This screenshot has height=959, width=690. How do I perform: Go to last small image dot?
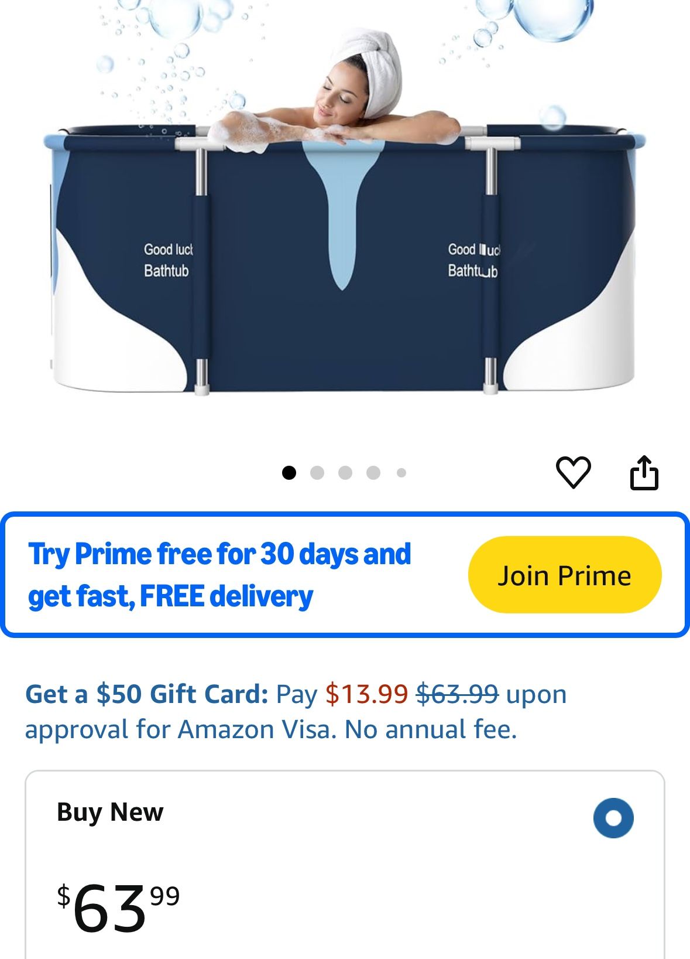401,473
